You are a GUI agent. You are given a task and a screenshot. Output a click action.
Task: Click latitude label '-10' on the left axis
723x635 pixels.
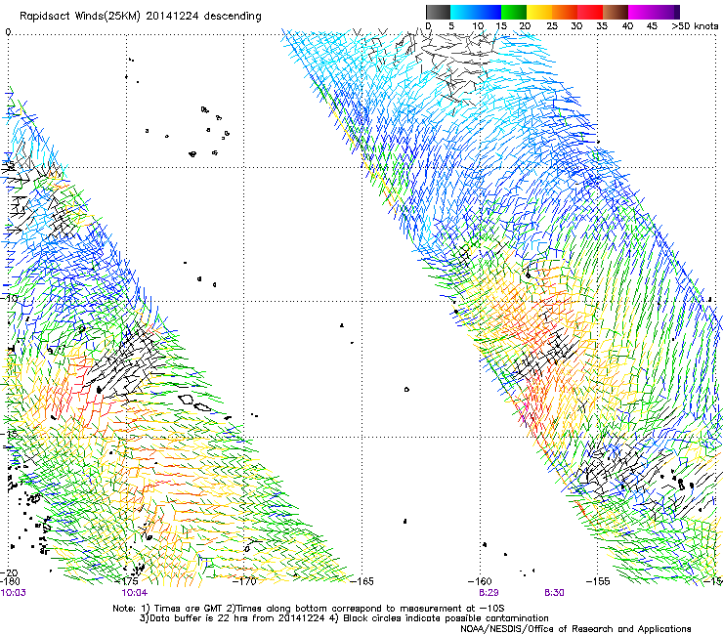click(10, 298)
